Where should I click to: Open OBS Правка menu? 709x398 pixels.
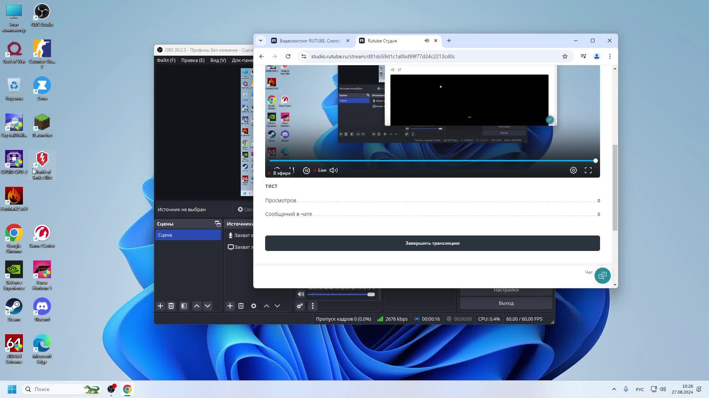coord(193,60)
